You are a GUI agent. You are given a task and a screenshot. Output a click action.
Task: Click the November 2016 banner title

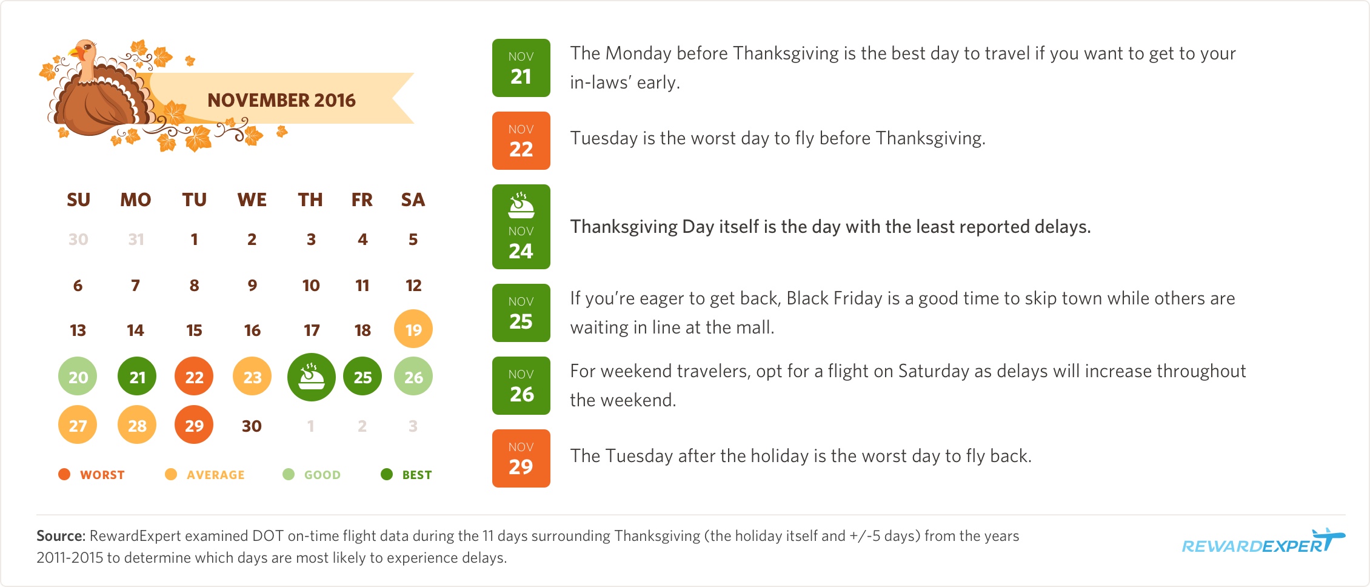(281, 100)
